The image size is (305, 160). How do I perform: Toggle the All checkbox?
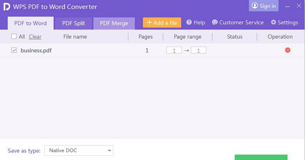pos(14,37)
